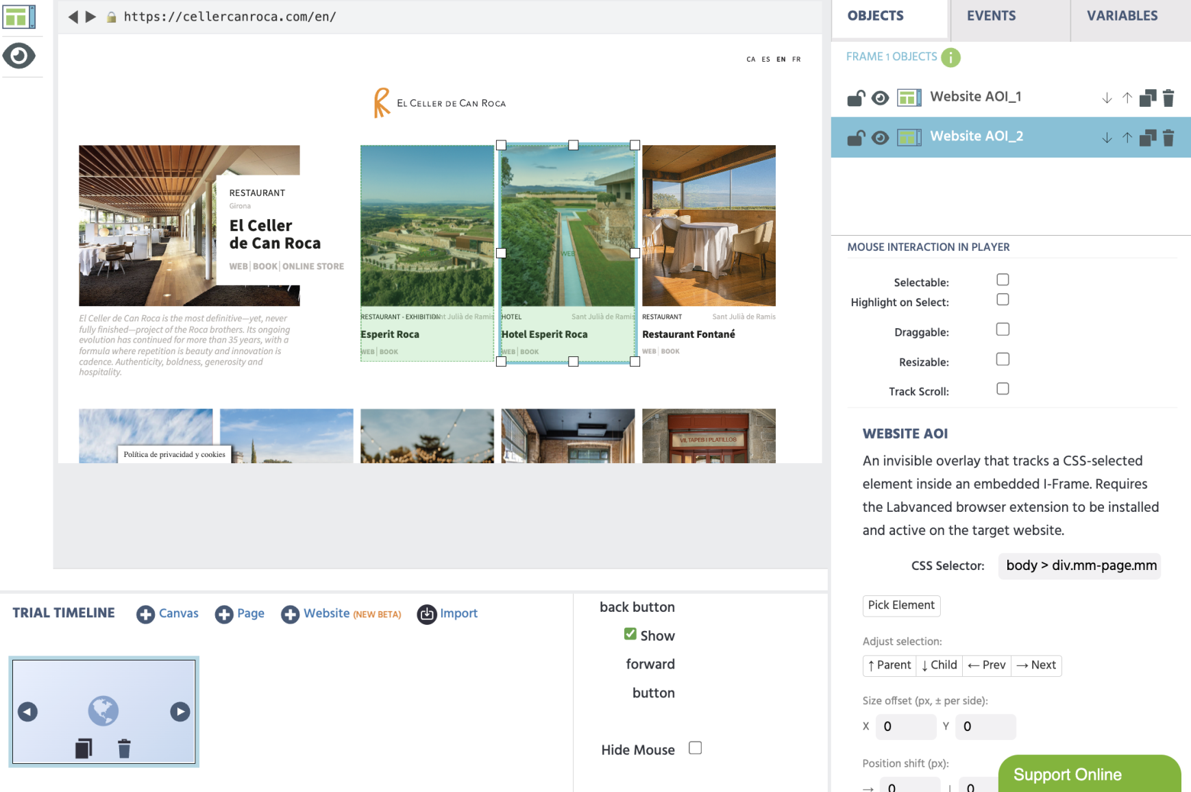Move Website AOI_2 up in order
This screenshot has width=1191, height=792.
pos(1127,138)
